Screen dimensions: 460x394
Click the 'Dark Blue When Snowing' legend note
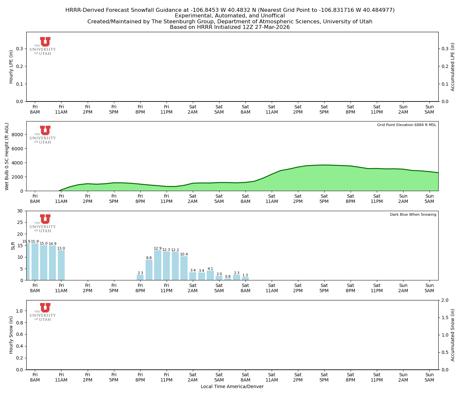[x=413, y=215]
